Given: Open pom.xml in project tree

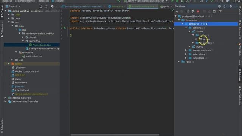Looking at the screenshot, I should tap(18, 87).
